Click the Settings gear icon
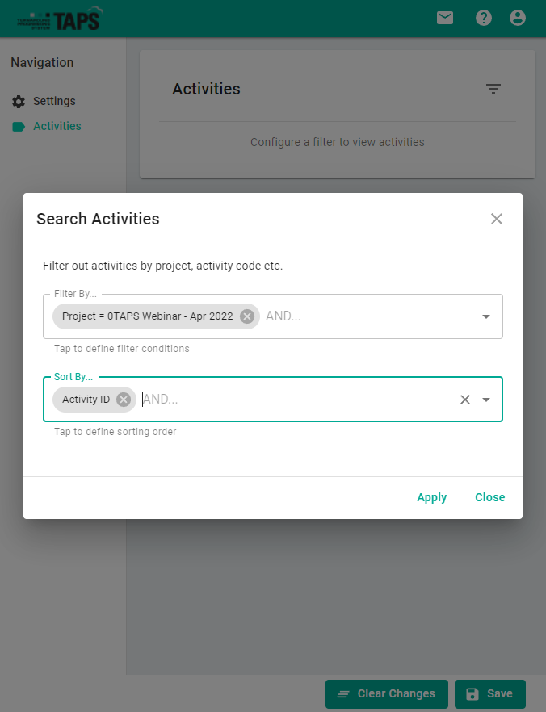The width and height of the screenshot is (546, 712). (x=19, y=102)
